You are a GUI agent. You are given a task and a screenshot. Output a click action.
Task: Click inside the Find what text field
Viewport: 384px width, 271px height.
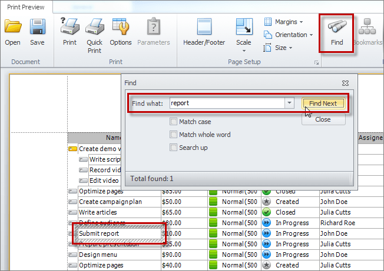226,103
